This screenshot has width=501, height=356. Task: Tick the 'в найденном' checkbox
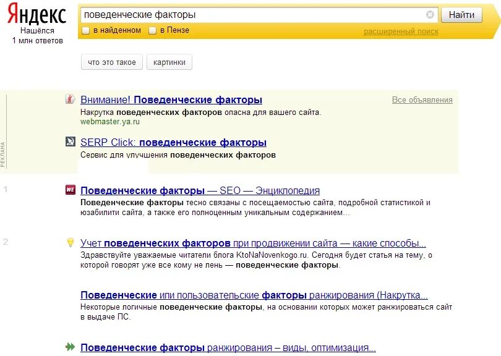pos(85,31)
